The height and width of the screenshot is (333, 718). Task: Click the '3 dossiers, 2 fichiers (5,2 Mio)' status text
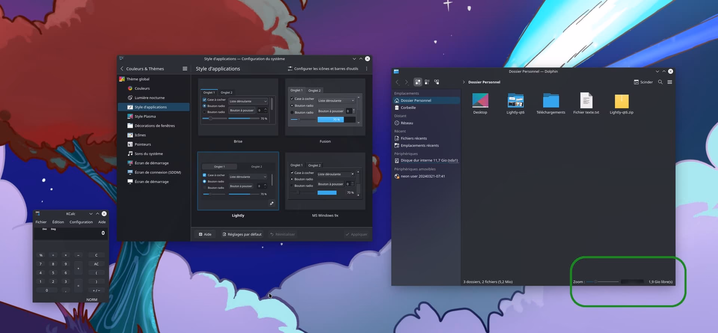point(488,282)
